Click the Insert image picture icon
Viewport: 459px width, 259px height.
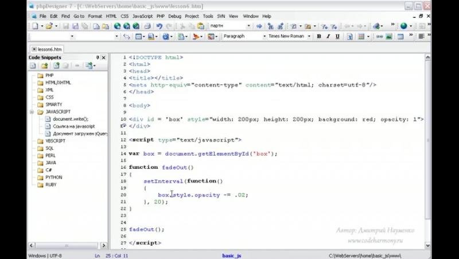(x=389, y=36)
